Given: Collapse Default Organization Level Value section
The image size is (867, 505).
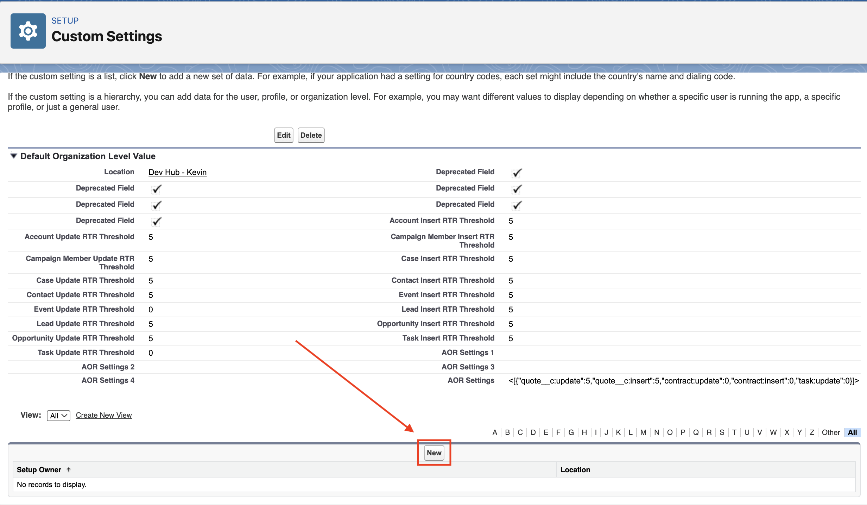Looking at the screenshot, I should pyautogui.click(x=13, y=156).
